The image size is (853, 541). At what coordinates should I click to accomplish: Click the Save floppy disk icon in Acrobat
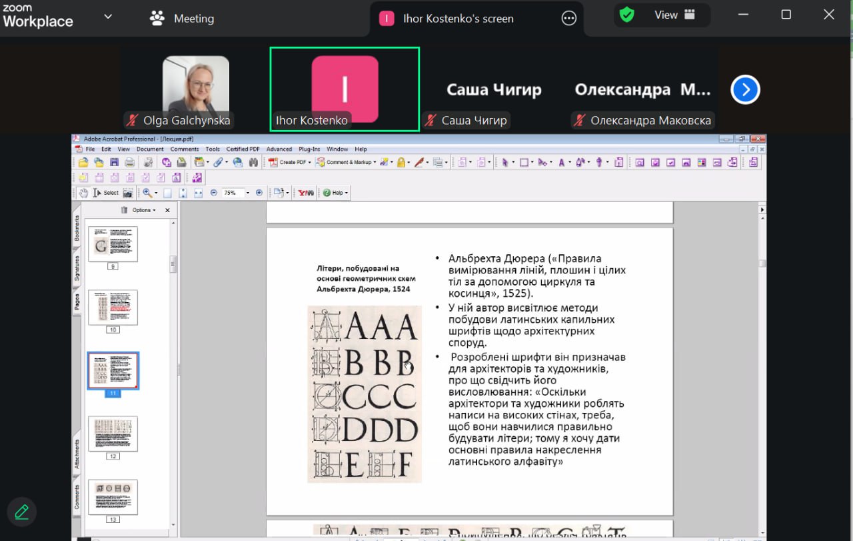point(114,162)
